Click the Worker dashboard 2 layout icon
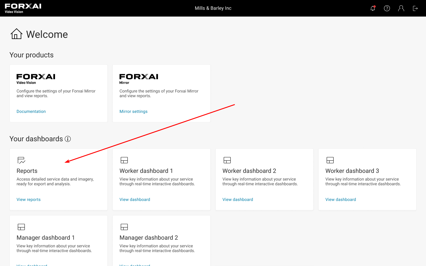Viewport: 426px width, 266px height. 227,160
